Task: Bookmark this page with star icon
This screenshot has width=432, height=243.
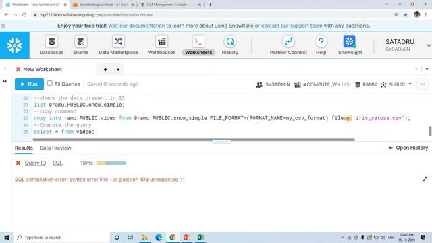Action: pyautogui.click(x=406, y=15)
